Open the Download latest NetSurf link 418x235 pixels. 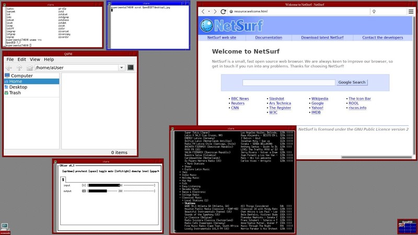pyautogui.click(x=322, y=38)
